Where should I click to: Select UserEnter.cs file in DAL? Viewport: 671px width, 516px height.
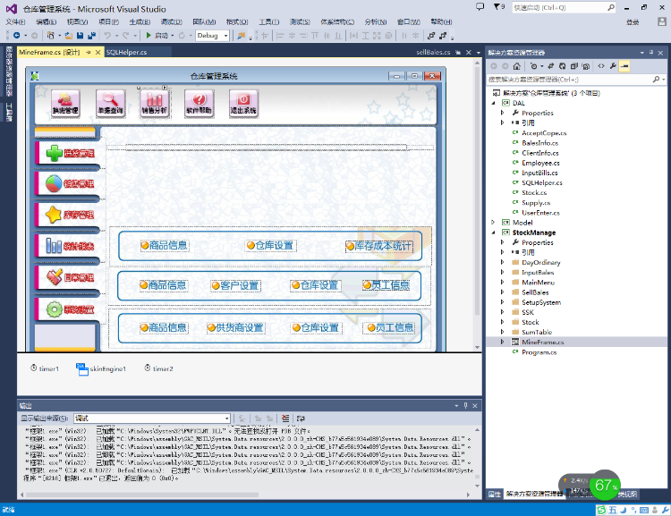click(540, 213)
